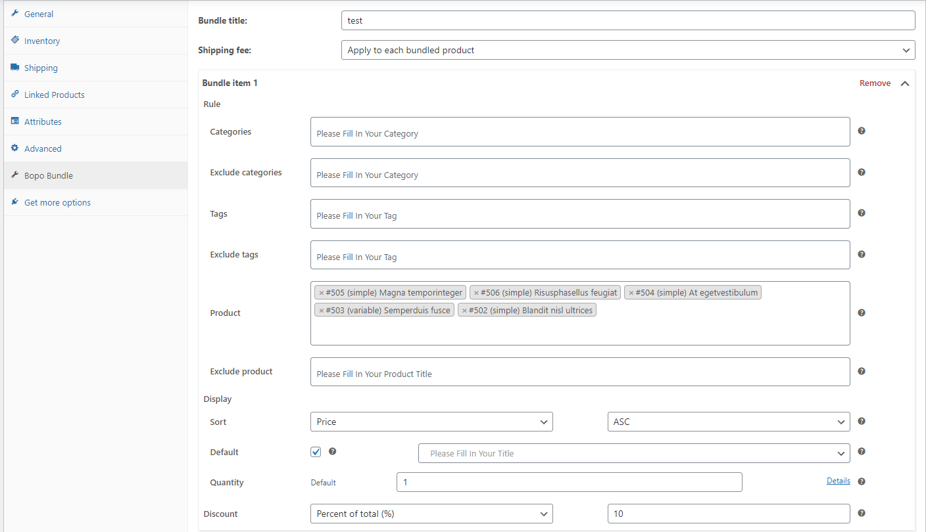Remove product #504 At egetvestibulum tag
926x532 pixels.
631,293
